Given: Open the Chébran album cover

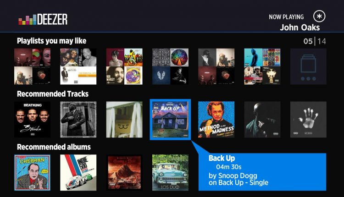Looking at the screenshot, I should point(32,172).
